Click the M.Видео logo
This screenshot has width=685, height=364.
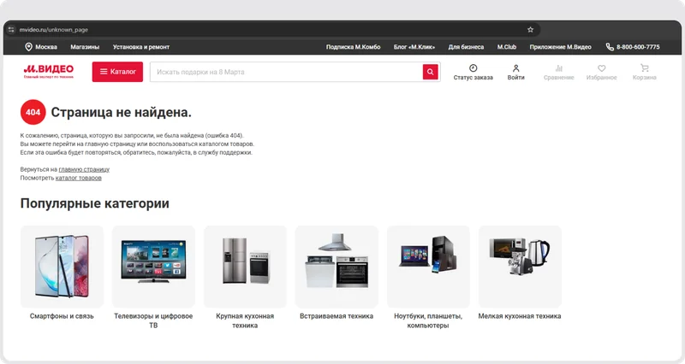tap(49, 72)
